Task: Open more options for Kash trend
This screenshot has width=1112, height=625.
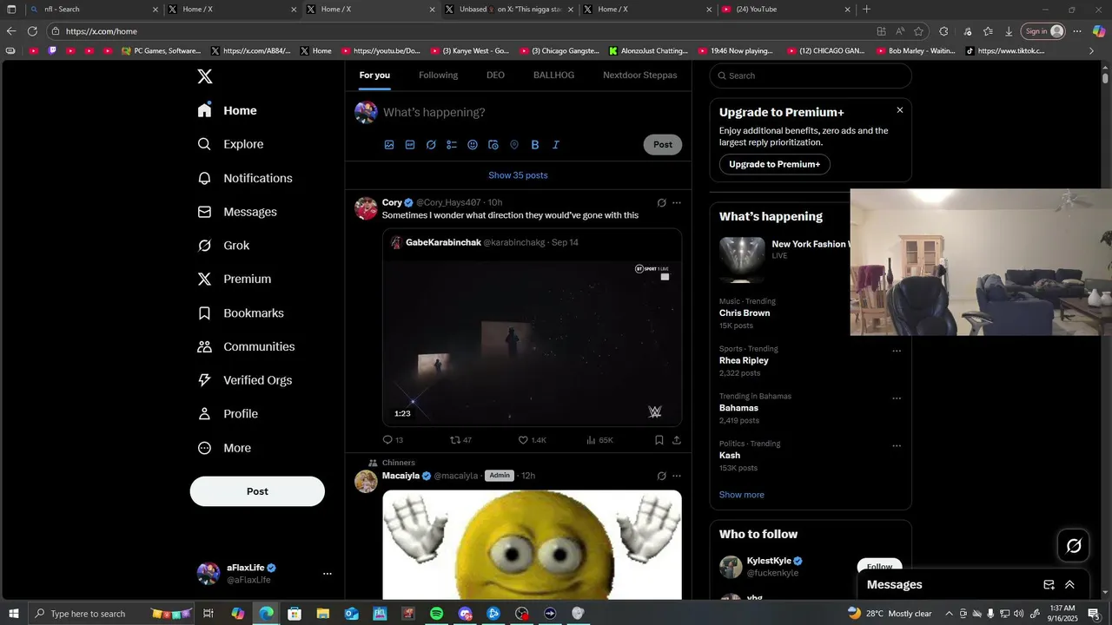Action: (x=897, y=446)
